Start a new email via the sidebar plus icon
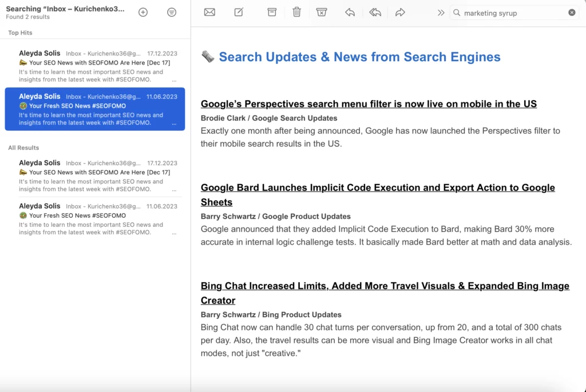This screenshot has width=586, height=392. pos(143,12)
